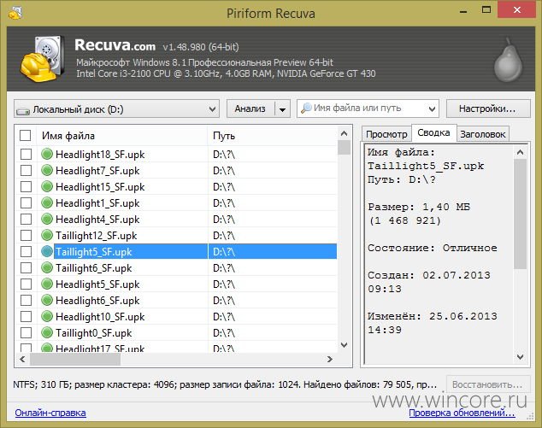Click the horizontal scrollbar thumb of file list

[75, 360]
